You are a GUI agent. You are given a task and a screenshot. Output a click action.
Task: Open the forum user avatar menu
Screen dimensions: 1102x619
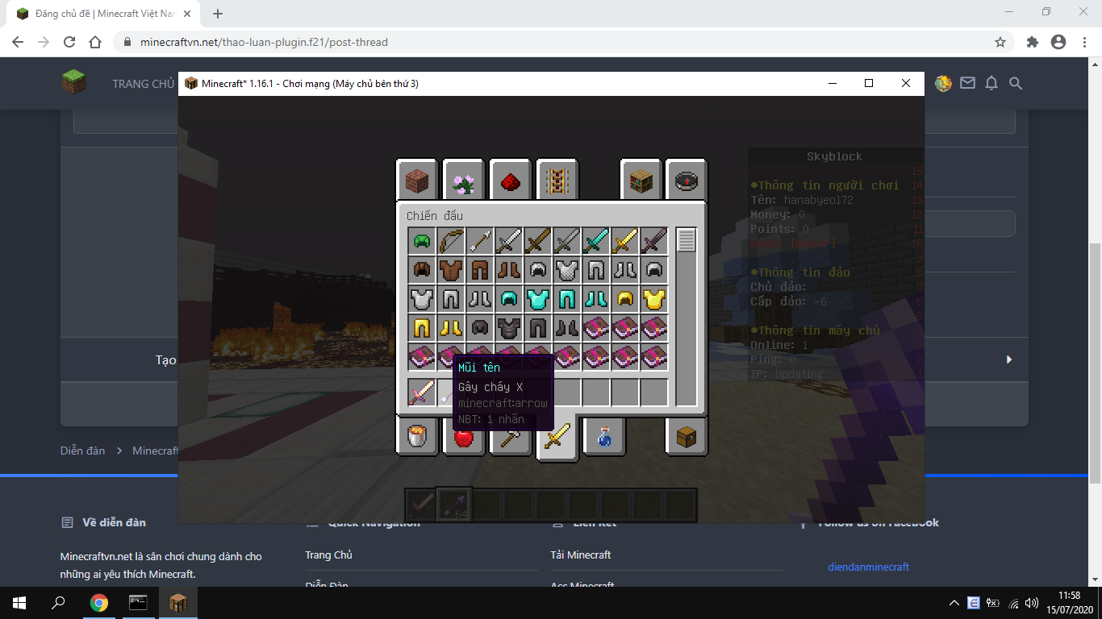(943, 83)
